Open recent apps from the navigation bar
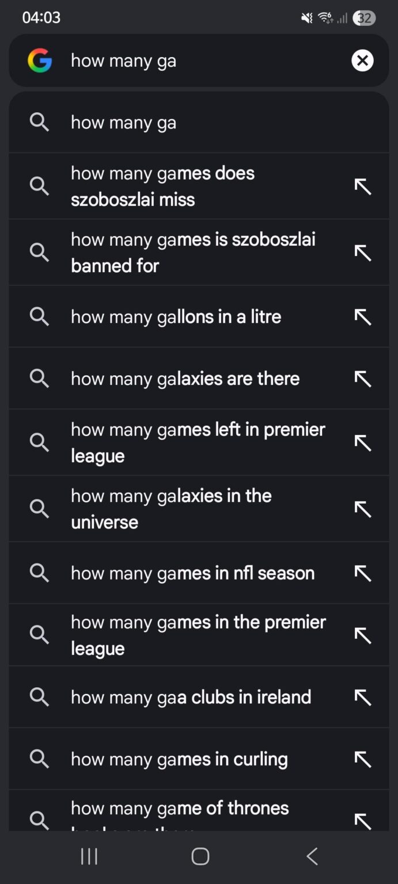The image size is (398, 884). click(89, 856)
